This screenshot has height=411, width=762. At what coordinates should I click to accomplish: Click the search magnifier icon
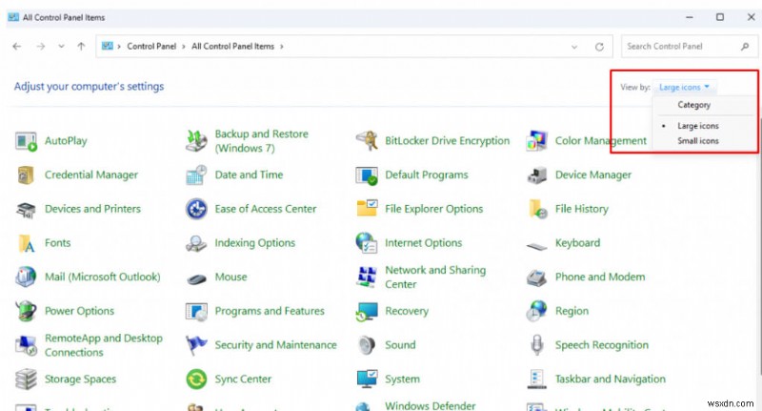(745, 47)
